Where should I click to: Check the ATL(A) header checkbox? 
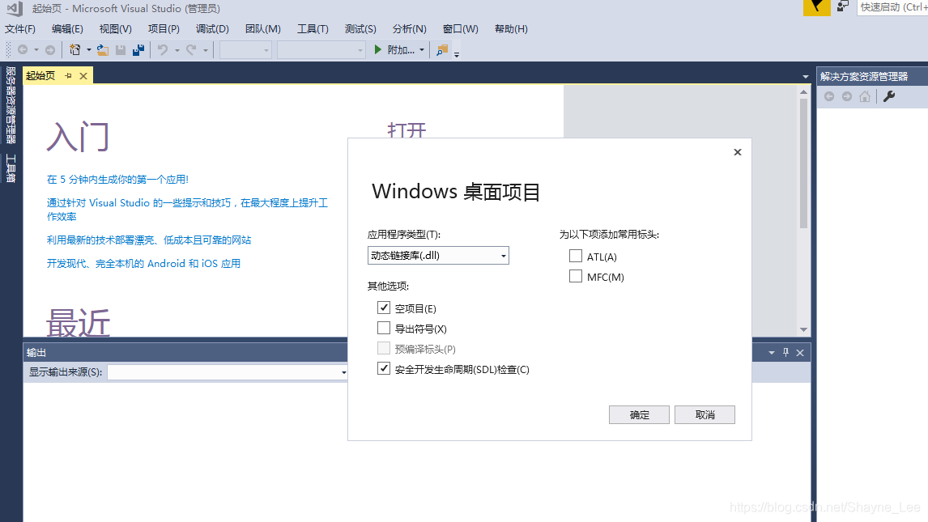point(575,256)
